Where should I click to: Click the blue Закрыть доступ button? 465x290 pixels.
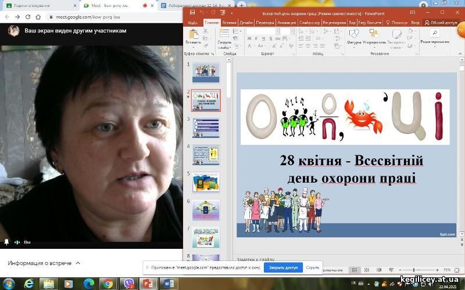283,267
